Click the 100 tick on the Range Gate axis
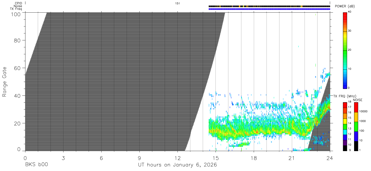This screenshot has width=371, height=171. [17, 14]
